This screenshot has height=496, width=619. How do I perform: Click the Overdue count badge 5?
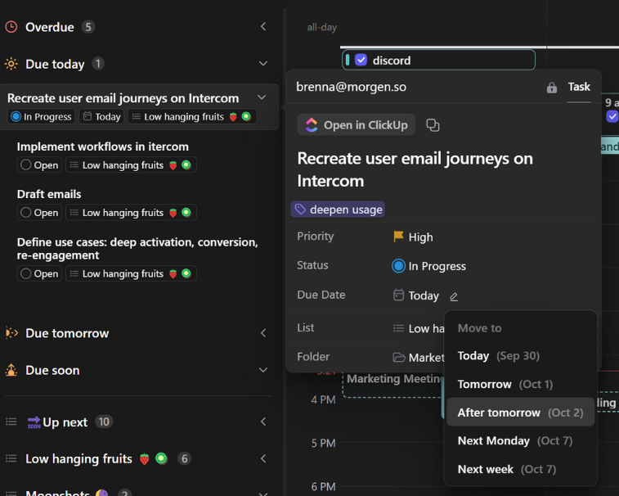click(88, 27)
